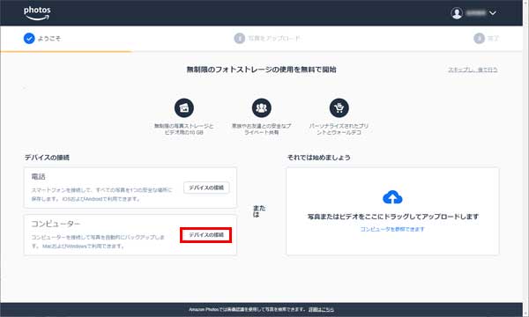Open the user account avatar icon
Viewport: 529px width, 317px height.
[457, 13]
